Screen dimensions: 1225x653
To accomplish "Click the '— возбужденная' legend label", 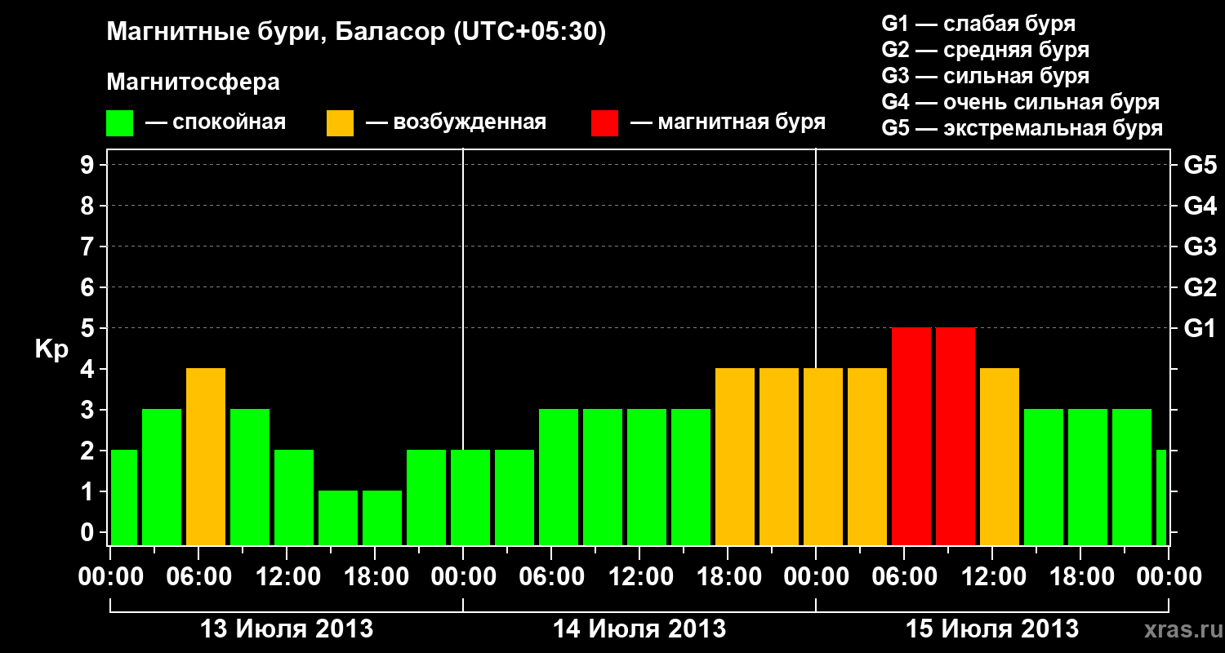I will pos(456,122).
